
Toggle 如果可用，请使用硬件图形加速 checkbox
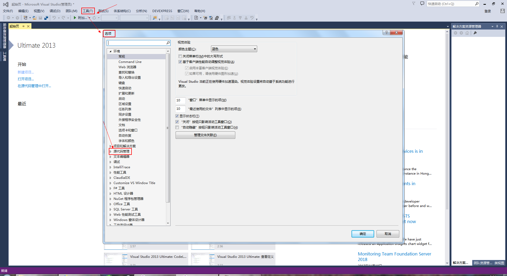click(187, 74)
